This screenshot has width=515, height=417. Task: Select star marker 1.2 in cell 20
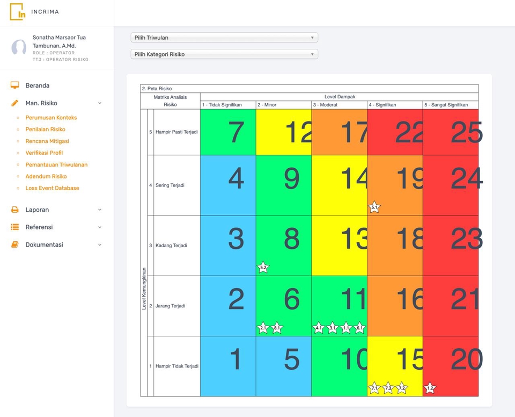tap(430, 388)
